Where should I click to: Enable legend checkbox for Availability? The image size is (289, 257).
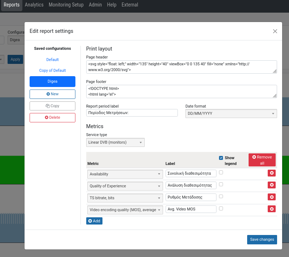(221, 173)
